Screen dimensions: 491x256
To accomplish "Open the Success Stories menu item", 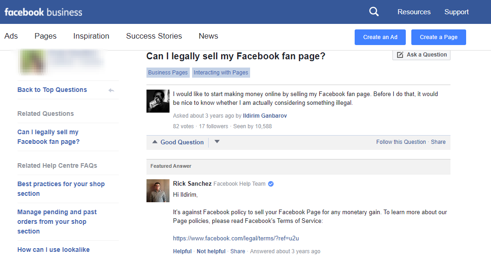I will tap(154, 36).
